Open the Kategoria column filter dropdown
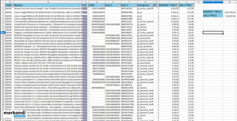The image size is (237, 121). tap(152, 5)
